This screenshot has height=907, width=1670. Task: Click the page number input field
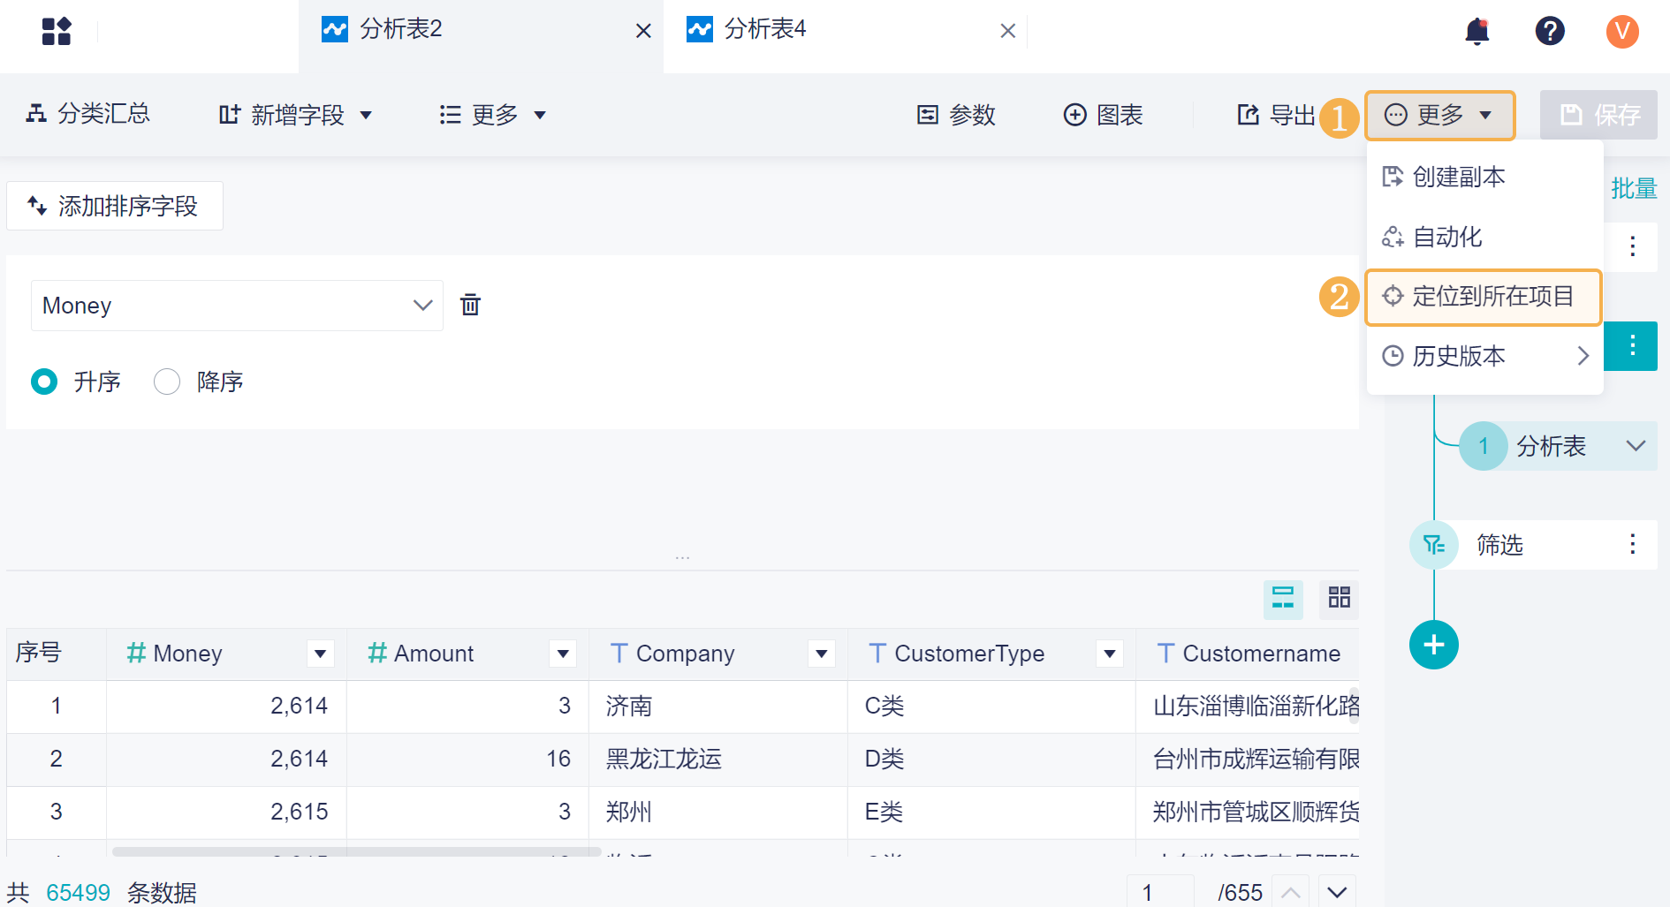1160,892
